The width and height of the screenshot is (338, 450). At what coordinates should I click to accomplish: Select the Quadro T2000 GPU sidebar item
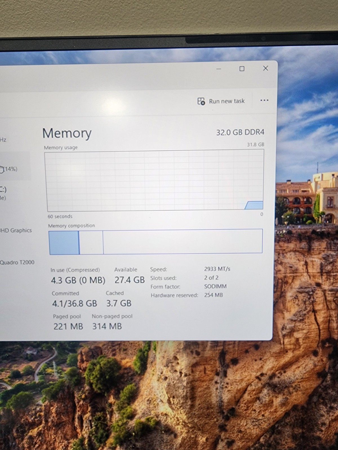point(17,262)
